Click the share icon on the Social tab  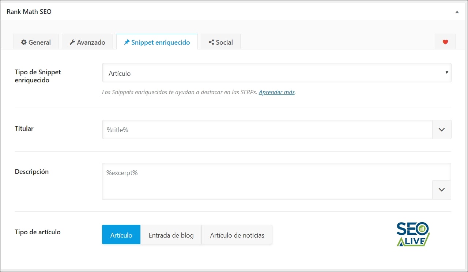(x=212, y=42)
